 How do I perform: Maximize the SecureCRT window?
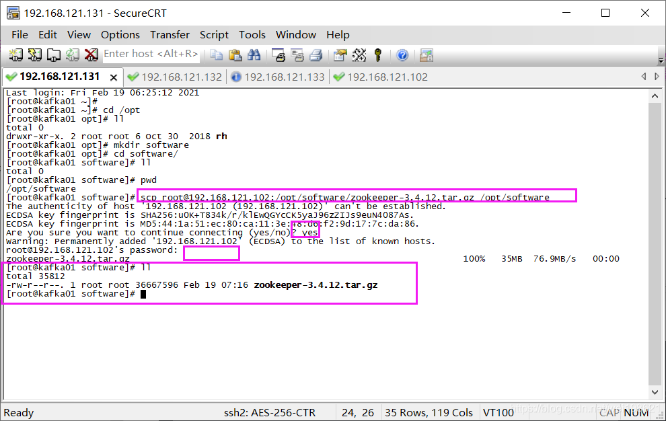point(605,13)
